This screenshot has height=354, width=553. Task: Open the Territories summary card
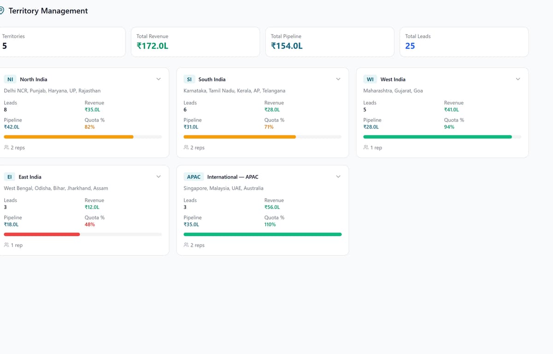(61, 42)
